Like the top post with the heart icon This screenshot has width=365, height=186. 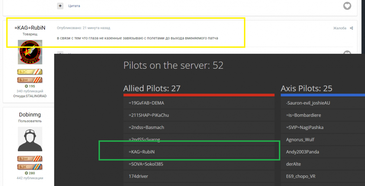(x=347, y=6)
